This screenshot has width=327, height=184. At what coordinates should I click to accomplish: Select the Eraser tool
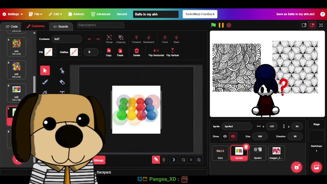pos(62,82)
